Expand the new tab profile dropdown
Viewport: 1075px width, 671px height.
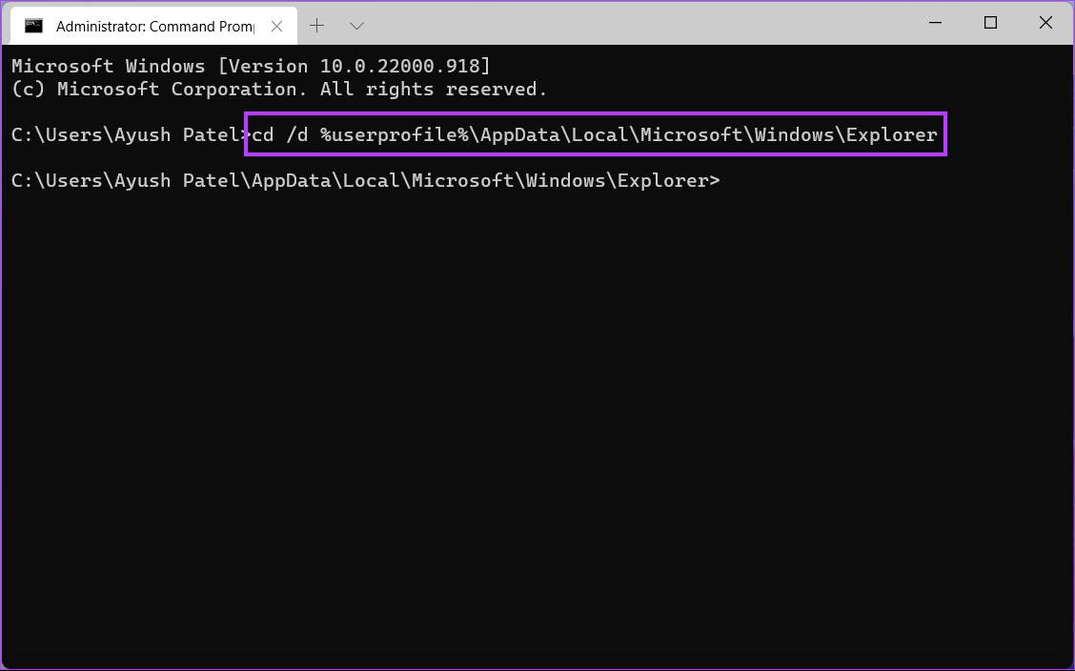click(x=356, y=26)
